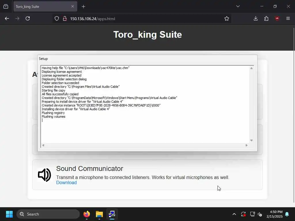Open the list all tabs dropdown
Image resolution: width=295 pixels, height=221 pixels.
pyautogui.click(x=238, y=6)
